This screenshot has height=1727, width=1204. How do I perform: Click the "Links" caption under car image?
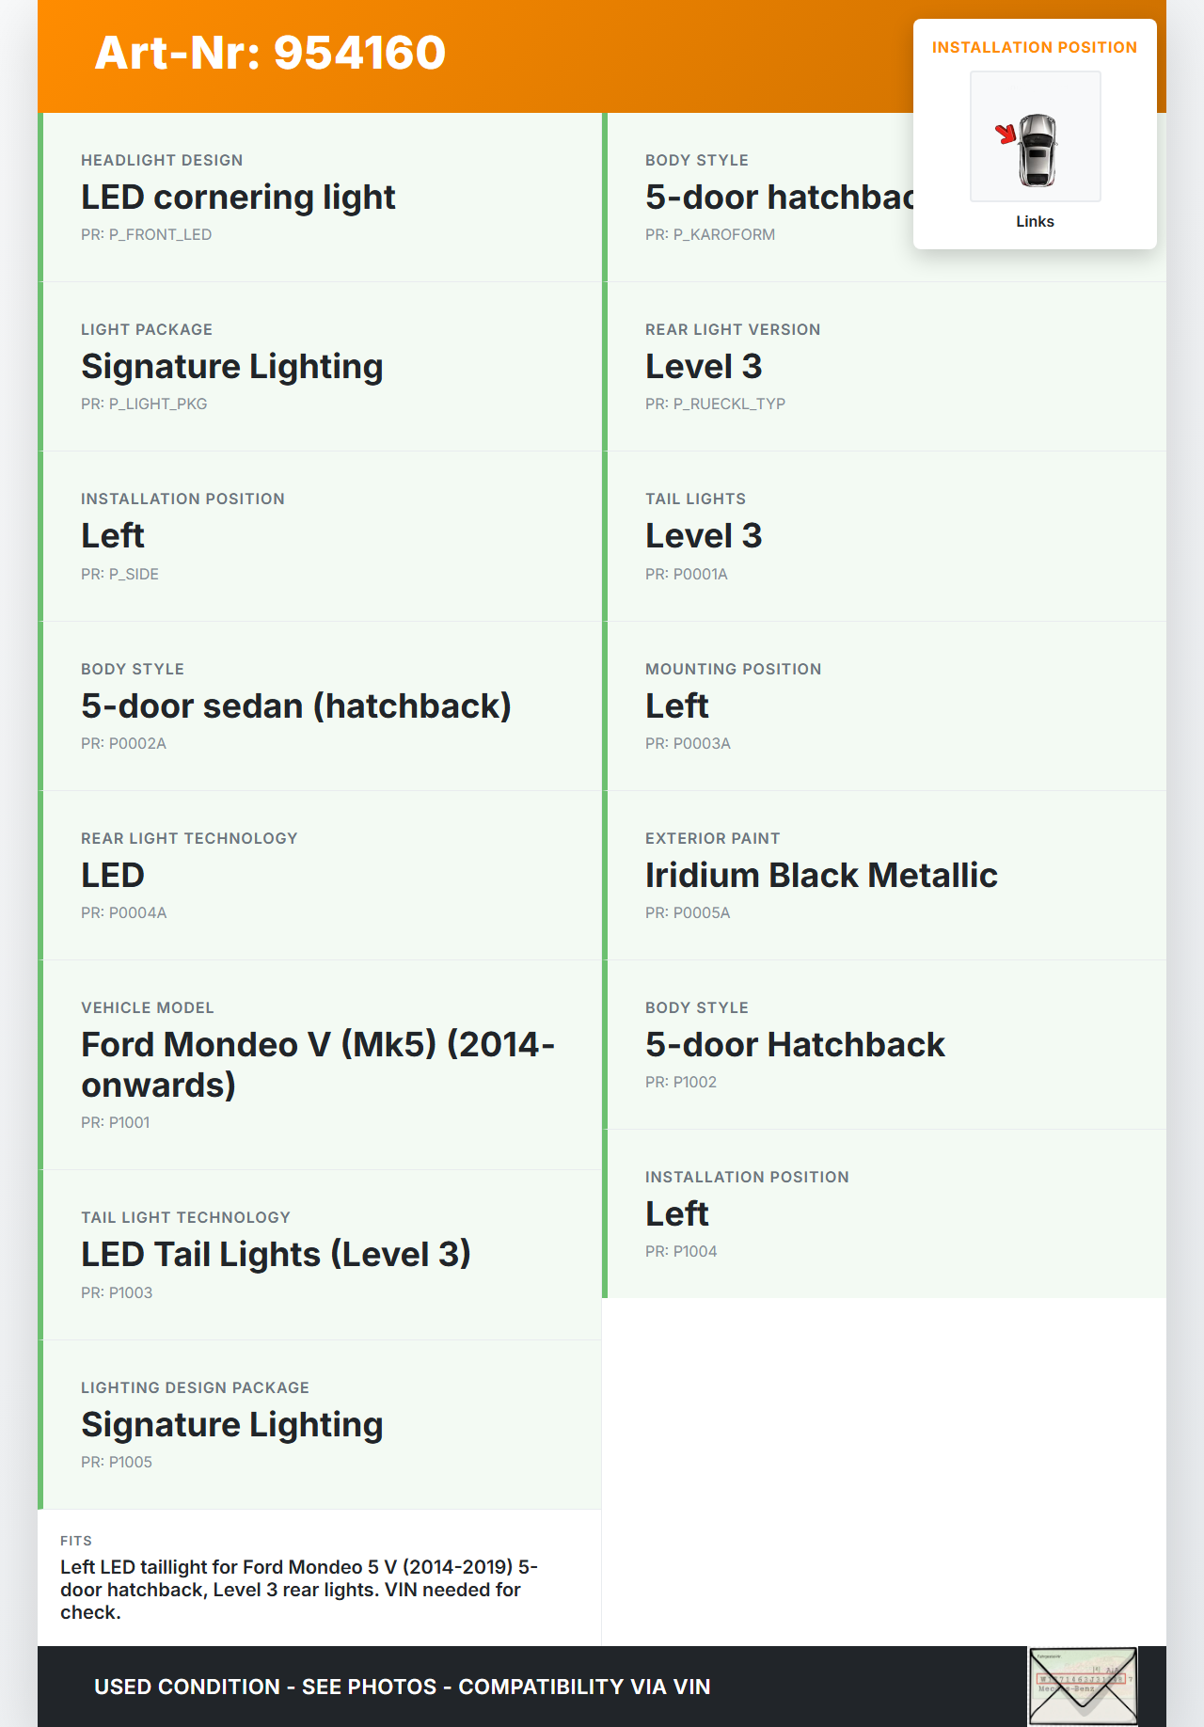[1035, 222]
